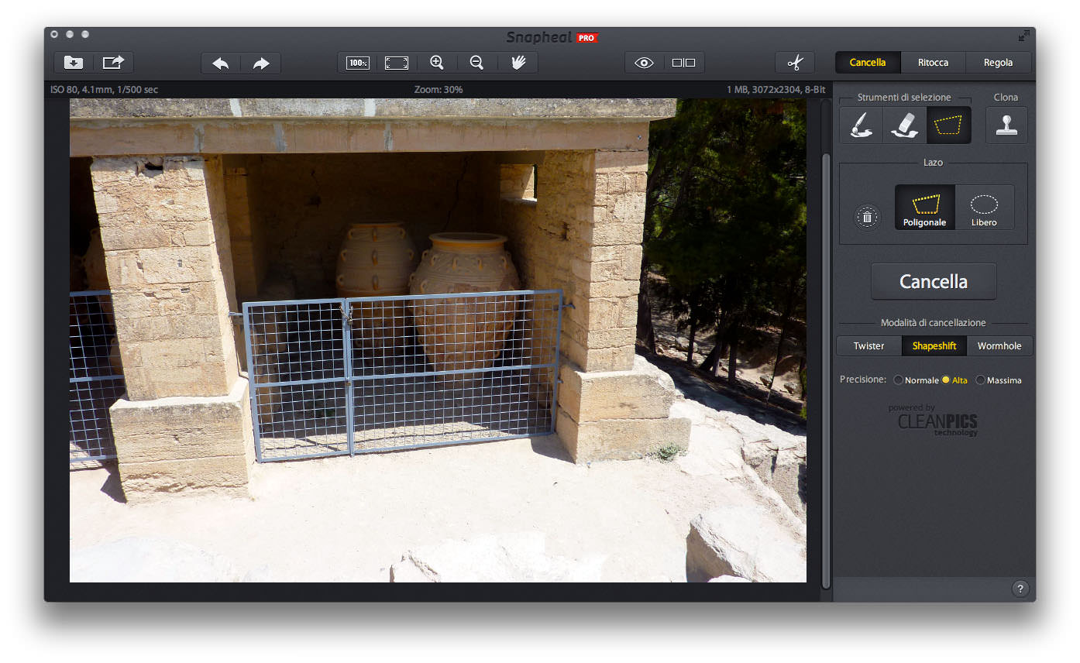Switch to the Regola tab
The height and width of the screenshot is (663, 1080).
pyautogui.click(x=999, y=63)
